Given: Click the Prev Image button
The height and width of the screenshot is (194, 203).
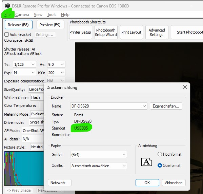Looking at the screenshot, I should click(x=19, y=190).
